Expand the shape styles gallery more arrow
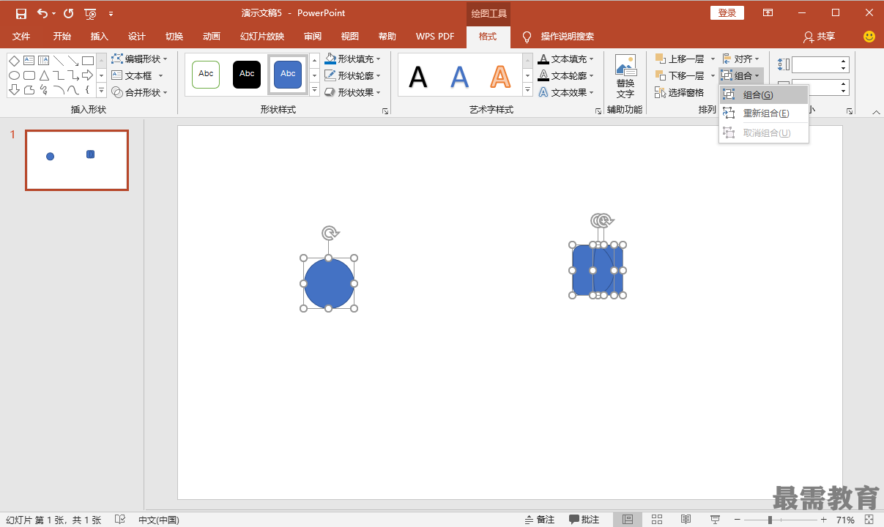The width and height of the screenshot is (884, 527). tap(315, 91)
